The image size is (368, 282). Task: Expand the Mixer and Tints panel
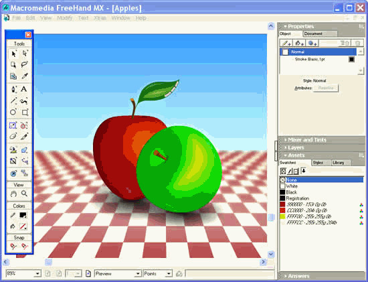click(x=306, y=140)
